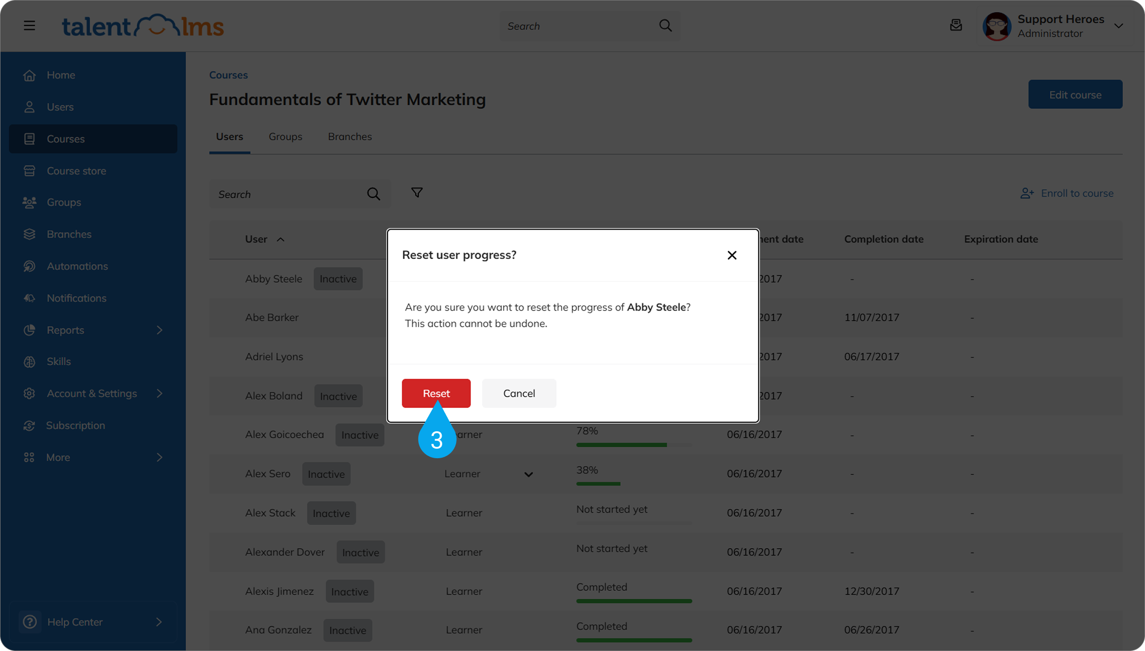This screenshot has height=651, width=1145.
Task: Click the Subscription sidebar icon
Action: (29, 425)
